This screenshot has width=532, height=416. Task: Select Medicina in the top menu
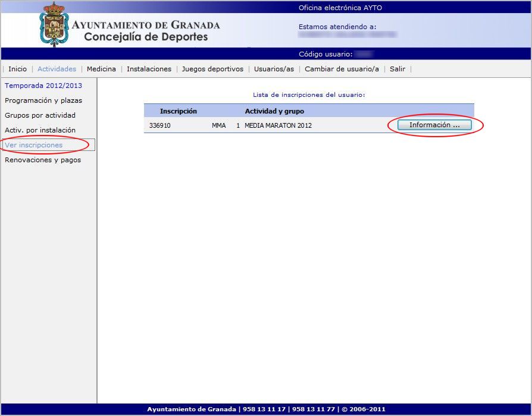click(x=101, y=69)
